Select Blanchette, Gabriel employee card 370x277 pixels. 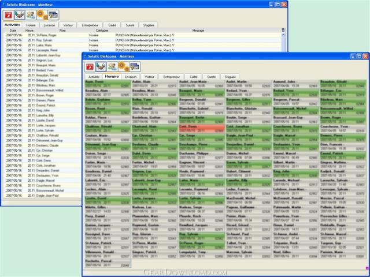[x=202, y=111]
